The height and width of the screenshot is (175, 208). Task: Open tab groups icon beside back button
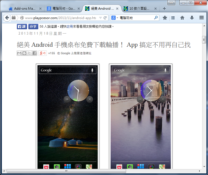[14, 18]
